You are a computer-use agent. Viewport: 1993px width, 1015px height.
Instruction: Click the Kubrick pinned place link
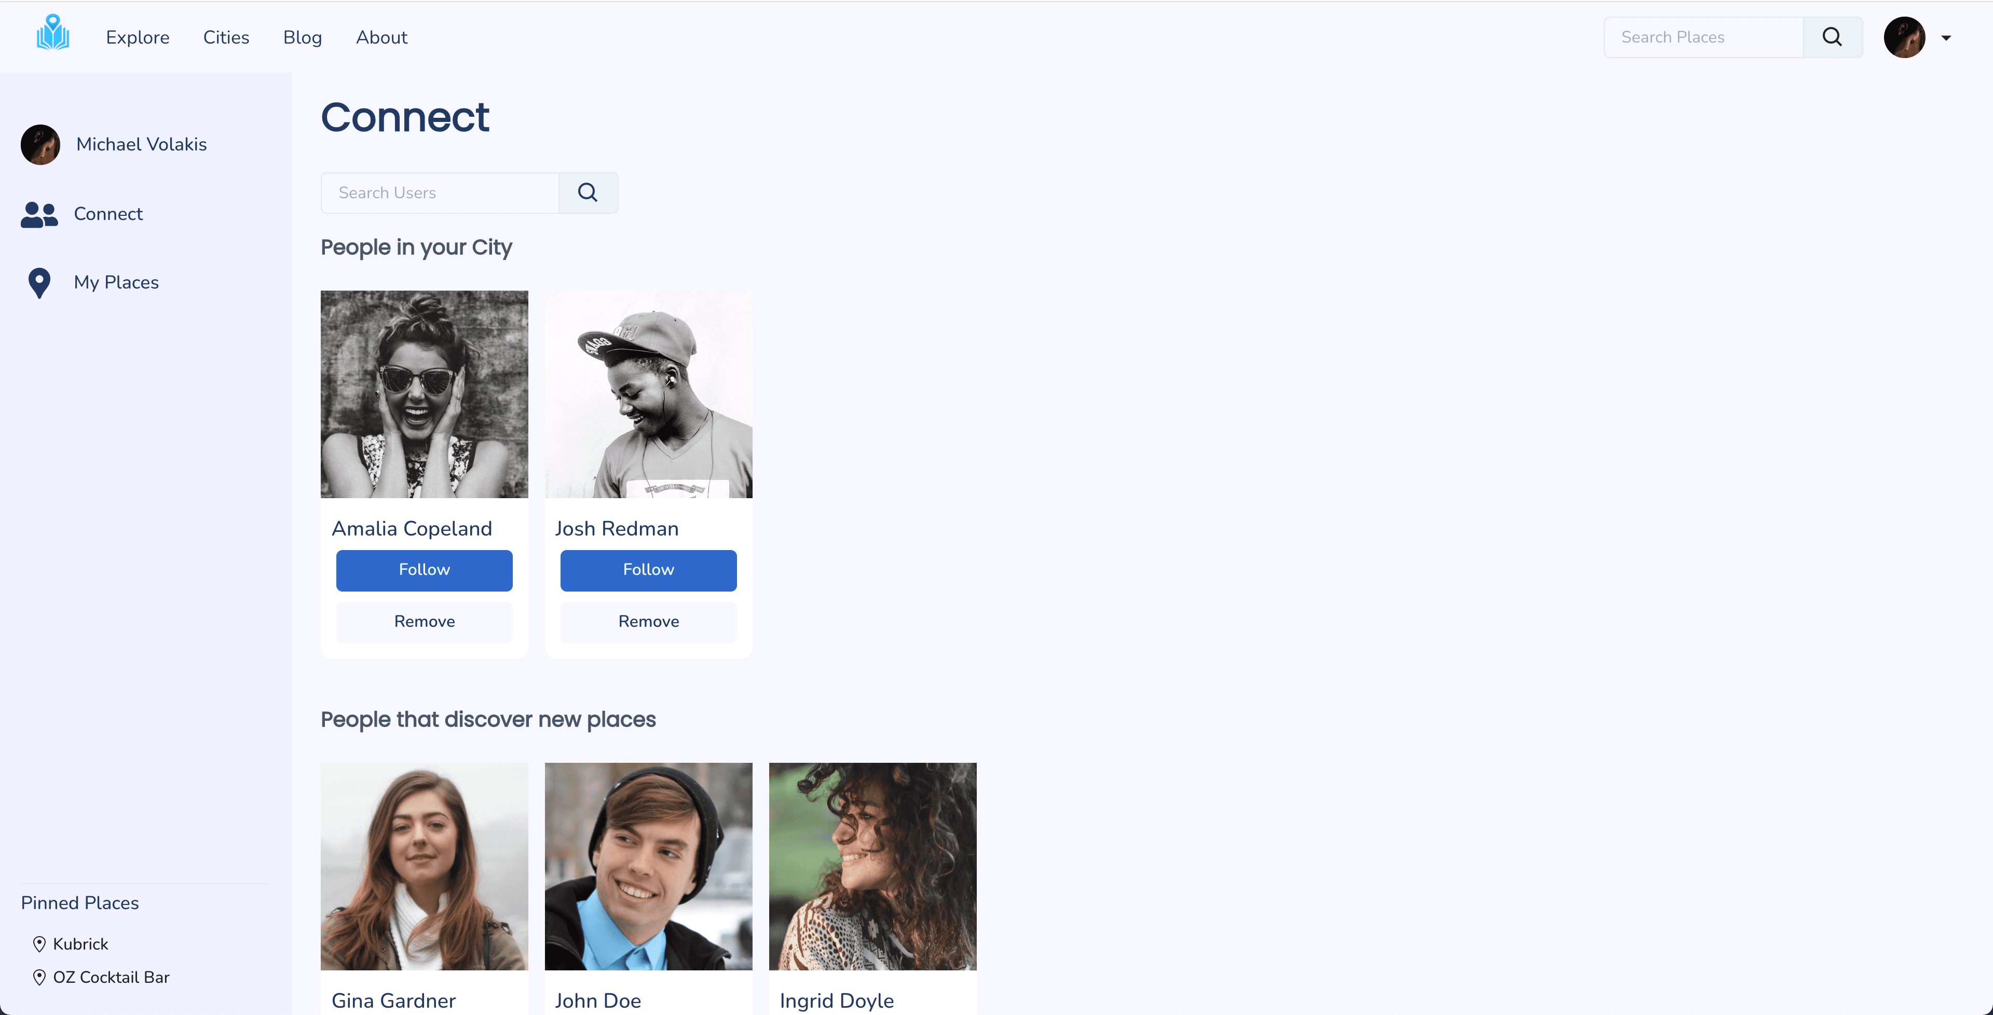click(x=80, y=942)
